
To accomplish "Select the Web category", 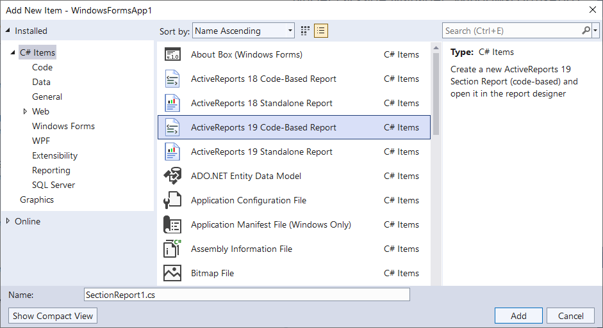I will pyautogui.click(x=40, y=111).
